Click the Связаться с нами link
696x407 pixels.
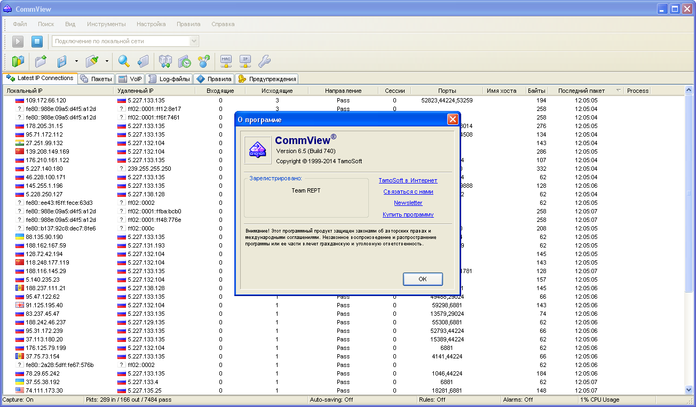point(408,191)
